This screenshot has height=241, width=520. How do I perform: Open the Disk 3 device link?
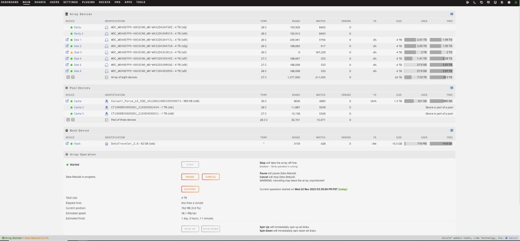pyautogui.click(x=77, y=52)
